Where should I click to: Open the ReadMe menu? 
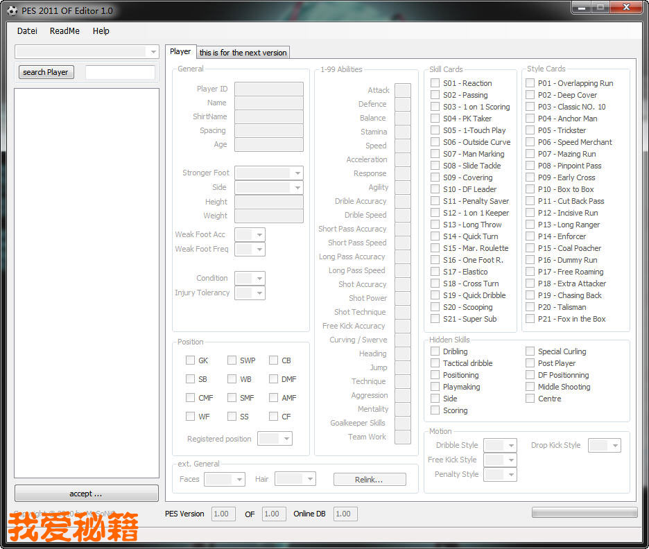tap(64, 31)
